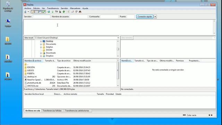
Task: Open the Archivo menu
Action: point(28,8)
